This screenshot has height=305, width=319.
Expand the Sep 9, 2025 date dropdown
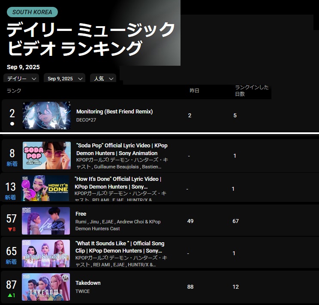tap(64, 79)
